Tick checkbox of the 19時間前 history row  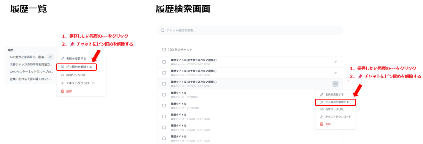click(x=164, y=106)
